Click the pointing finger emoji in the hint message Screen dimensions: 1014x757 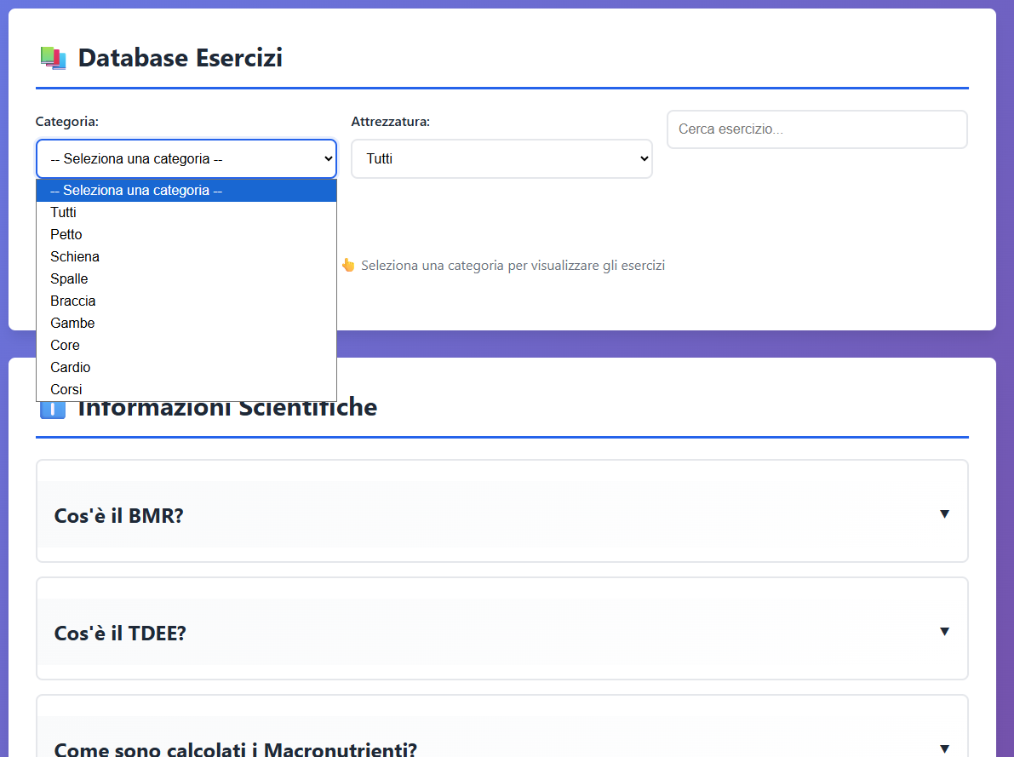click(x=349, y=265)
